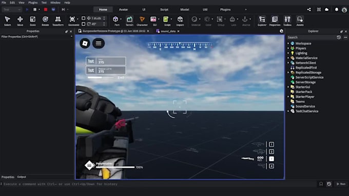
Task: Click the Run command button
Action: tap(341, 184)
